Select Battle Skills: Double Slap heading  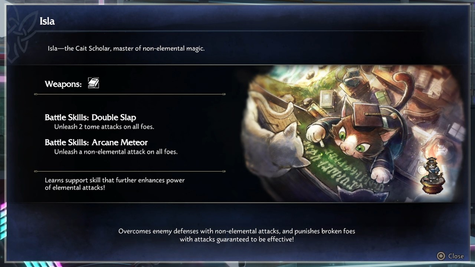[91, 117]
